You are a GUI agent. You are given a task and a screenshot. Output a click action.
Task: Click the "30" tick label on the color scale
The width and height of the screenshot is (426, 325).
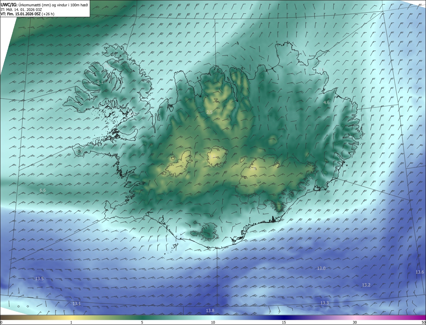(355, 322)
